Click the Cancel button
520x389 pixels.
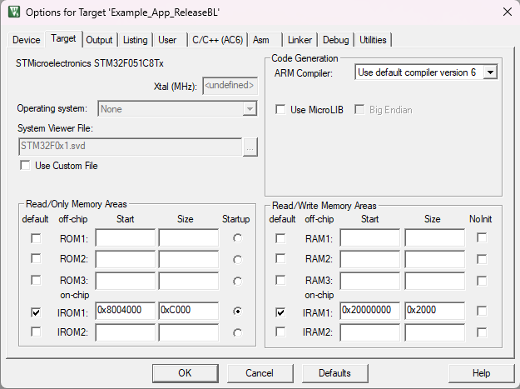pos(260,373)
